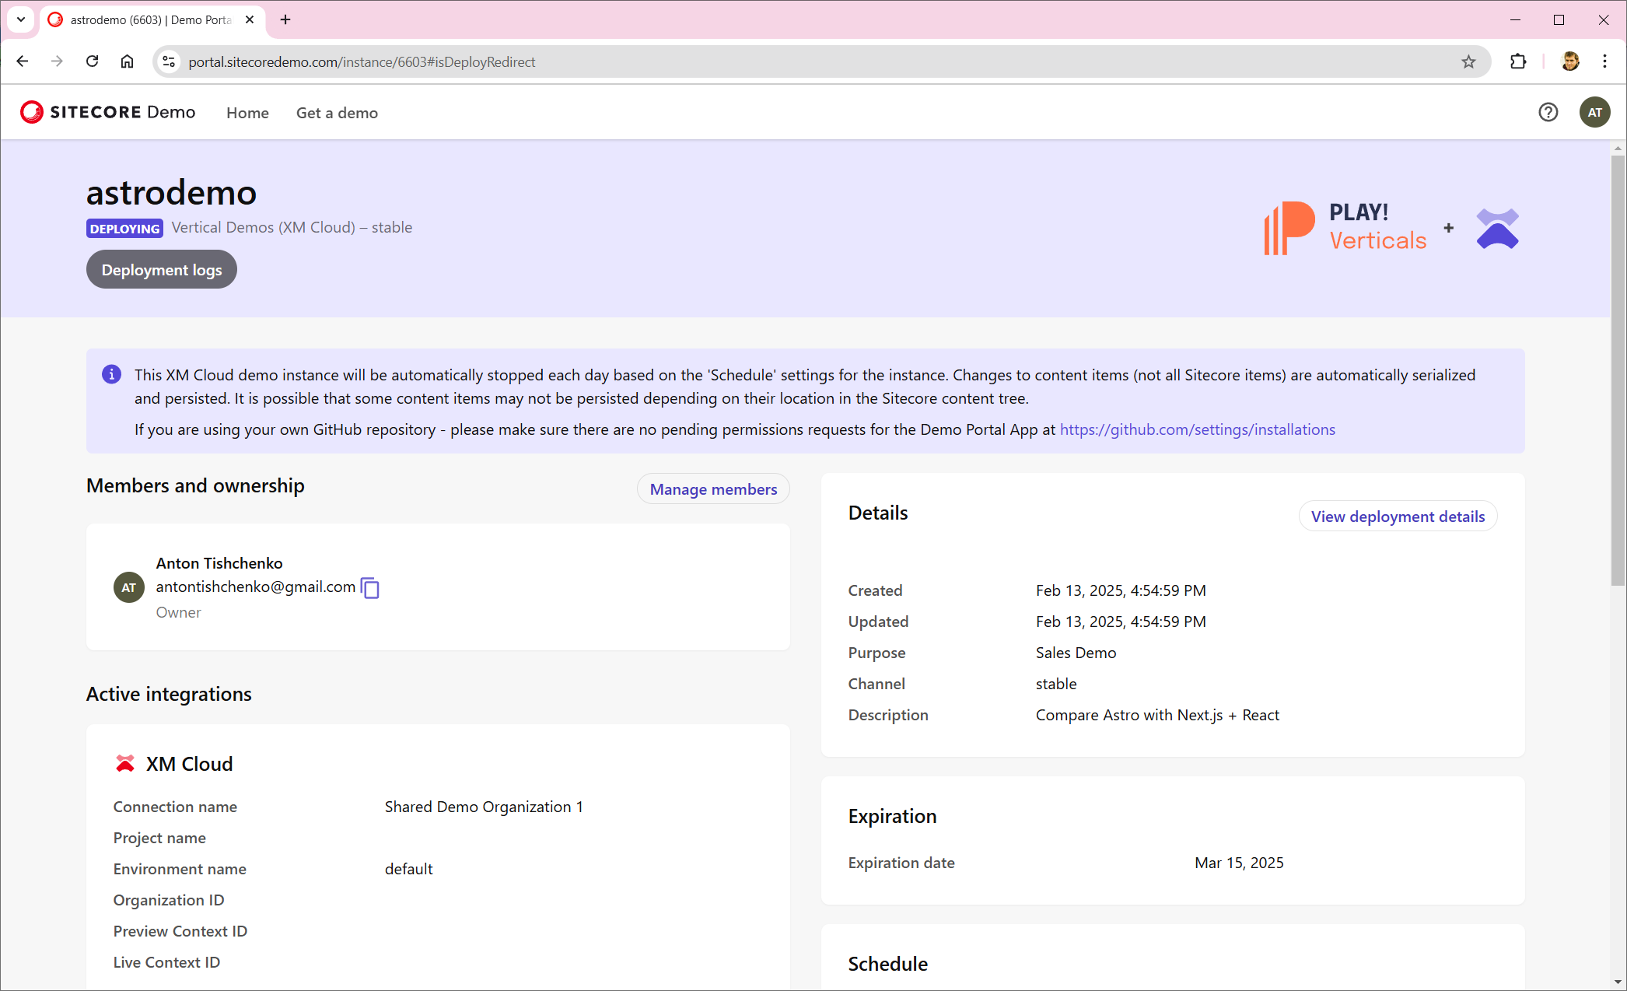
Task: Click View deployment details button
Action: point(1398,517)
